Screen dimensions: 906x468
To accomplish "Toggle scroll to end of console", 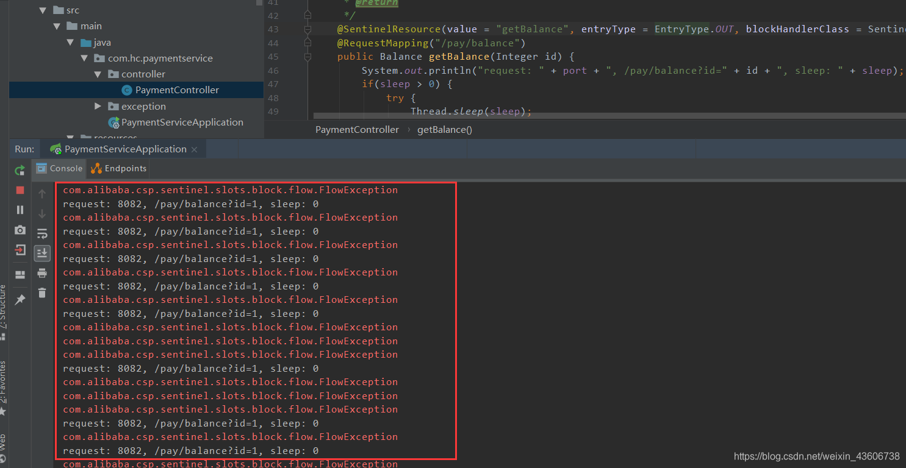I will 42,253.
